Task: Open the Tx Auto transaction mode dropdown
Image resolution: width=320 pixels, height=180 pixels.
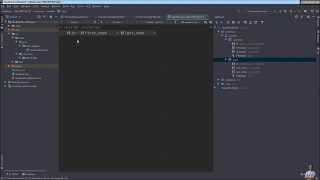Action: [x=117, y=22]
